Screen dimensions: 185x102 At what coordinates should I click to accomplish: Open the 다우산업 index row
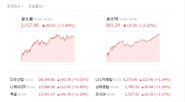[49, 80]
